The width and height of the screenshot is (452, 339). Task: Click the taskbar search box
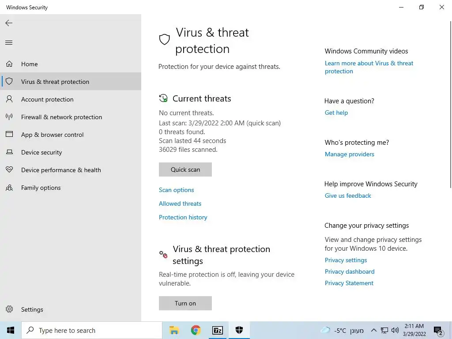(92, 330)
